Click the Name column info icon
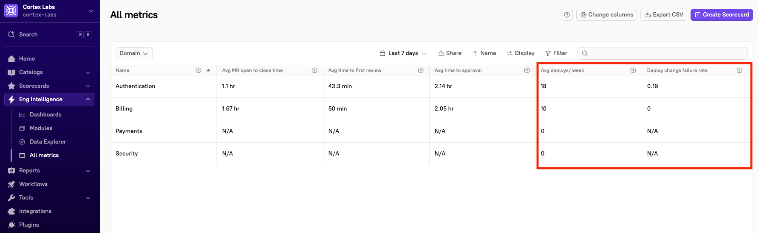Viewport: 759px width, 233px height. (198, 70)
